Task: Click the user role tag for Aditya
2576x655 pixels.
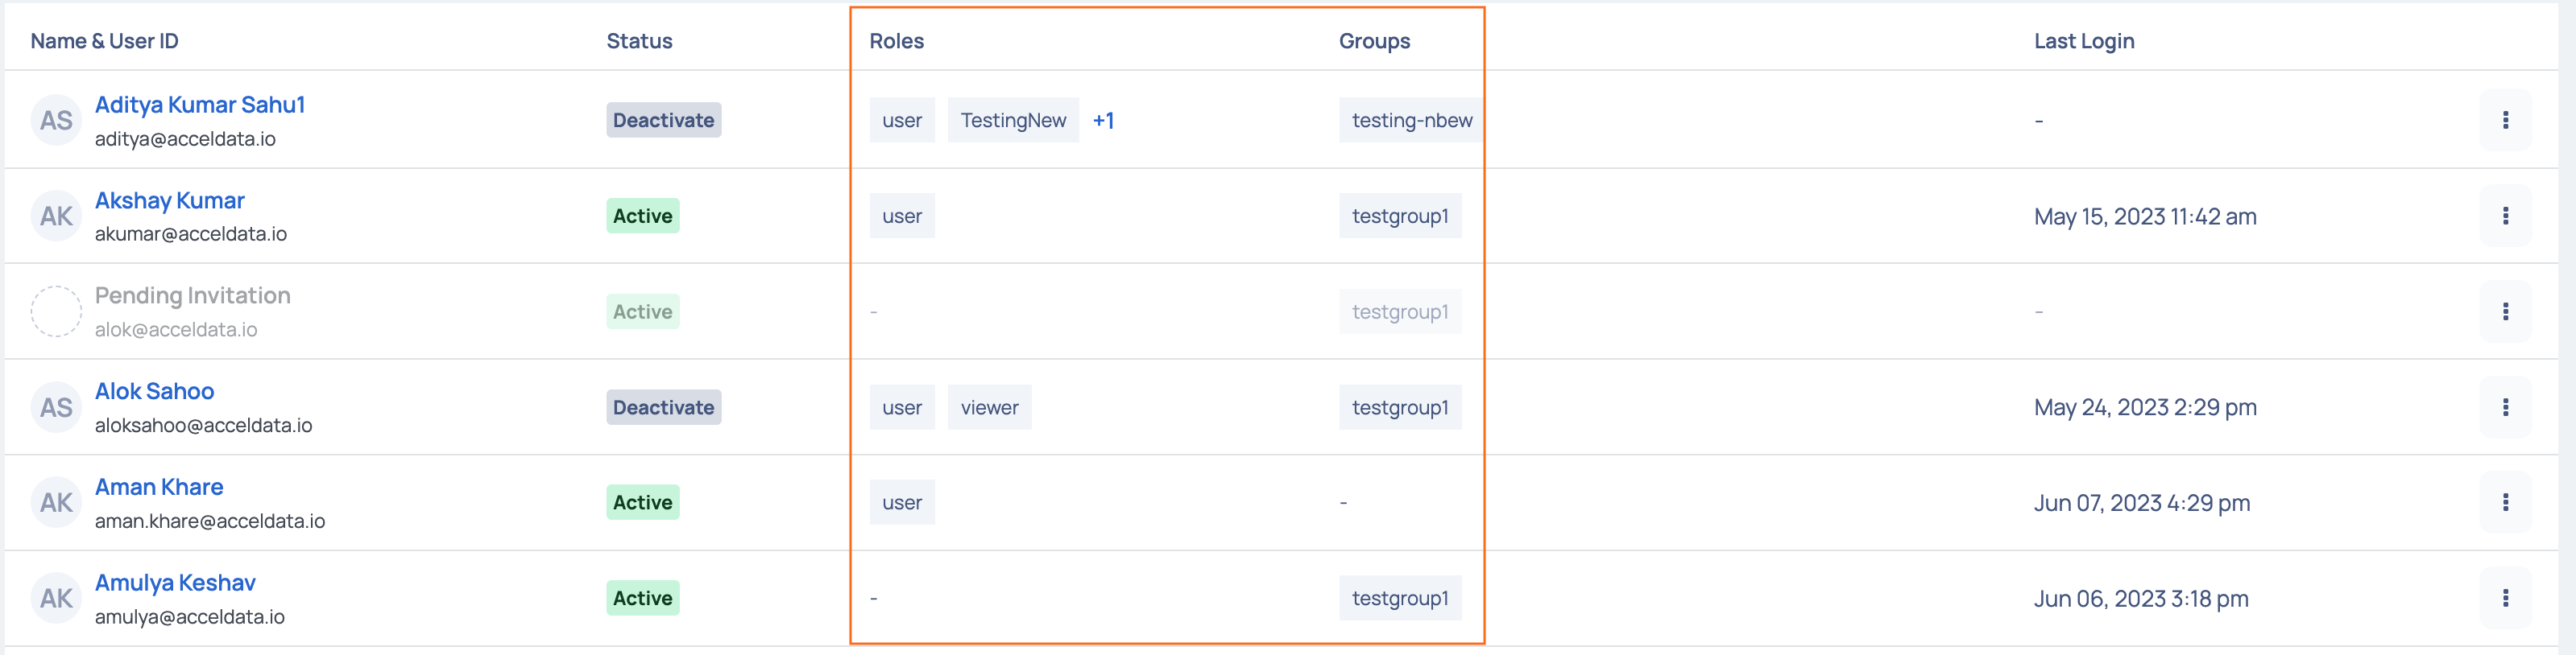Action: (x=902, y=120)
